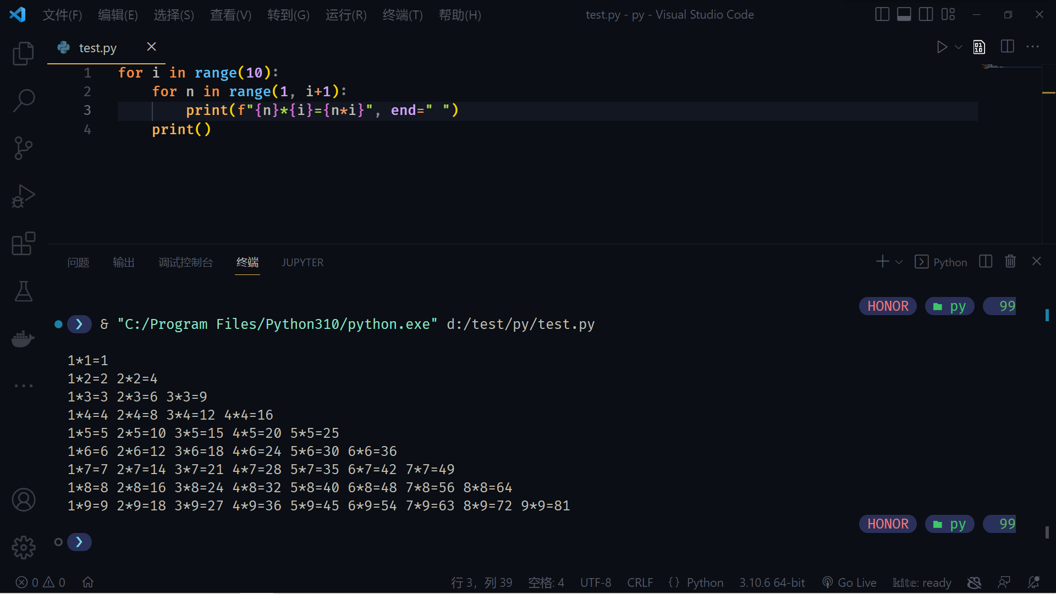Open the Search view in activity bar
The height and width of the screenshot is (594, 1056).
23,101
